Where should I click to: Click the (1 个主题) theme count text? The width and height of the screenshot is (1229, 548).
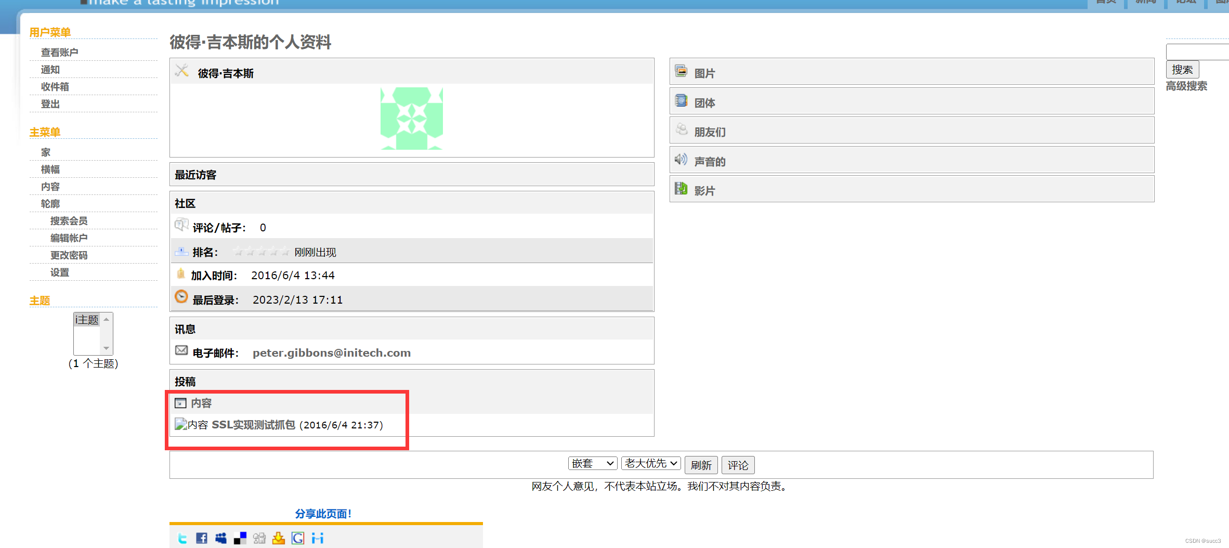94,363
